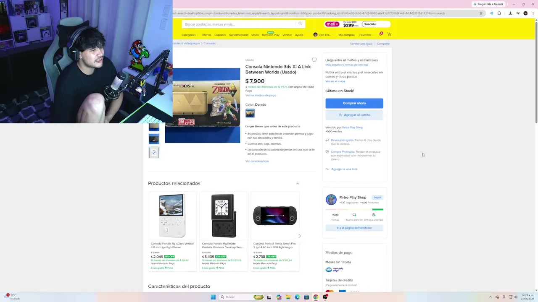Open Chrome downloads
The image size is (538, 302).
tap(510, 13)
